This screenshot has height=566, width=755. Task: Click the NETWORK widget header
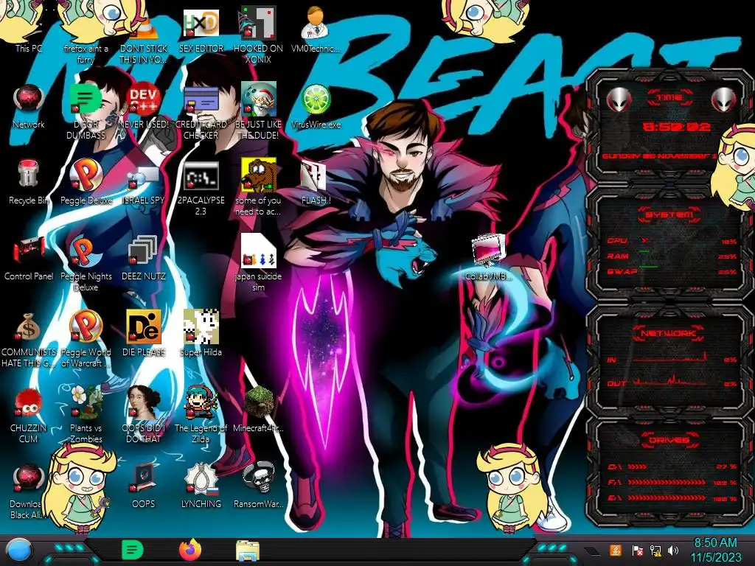point(668,332)
